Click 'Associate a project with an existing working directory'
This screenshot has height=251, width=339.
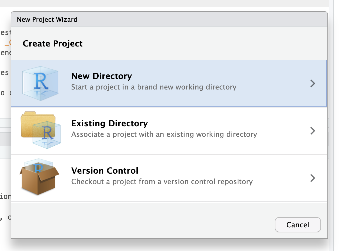click(x=164, y=134)
